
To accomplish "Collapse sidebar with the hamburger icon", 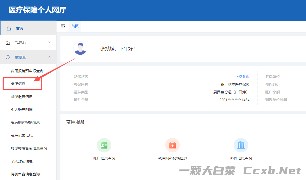I will tap(63, 26).
